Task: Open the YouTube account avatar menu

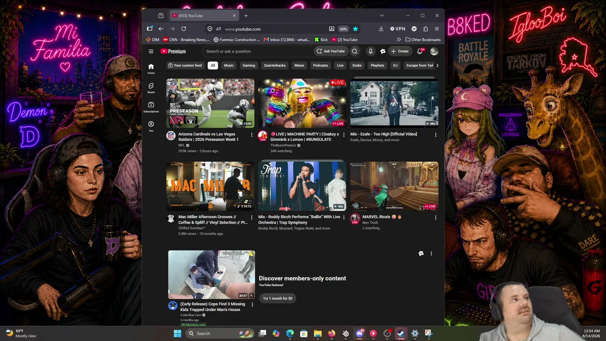Action: pyautogui.click(x=434, y=51)
